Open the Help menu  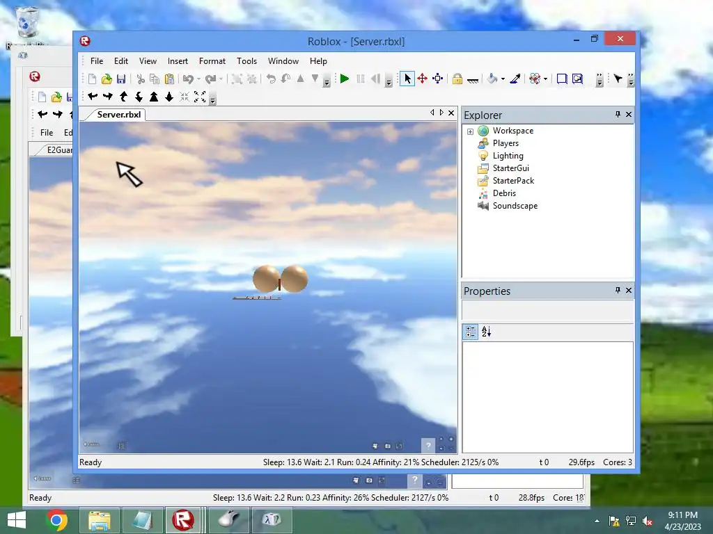pos(318,61)
